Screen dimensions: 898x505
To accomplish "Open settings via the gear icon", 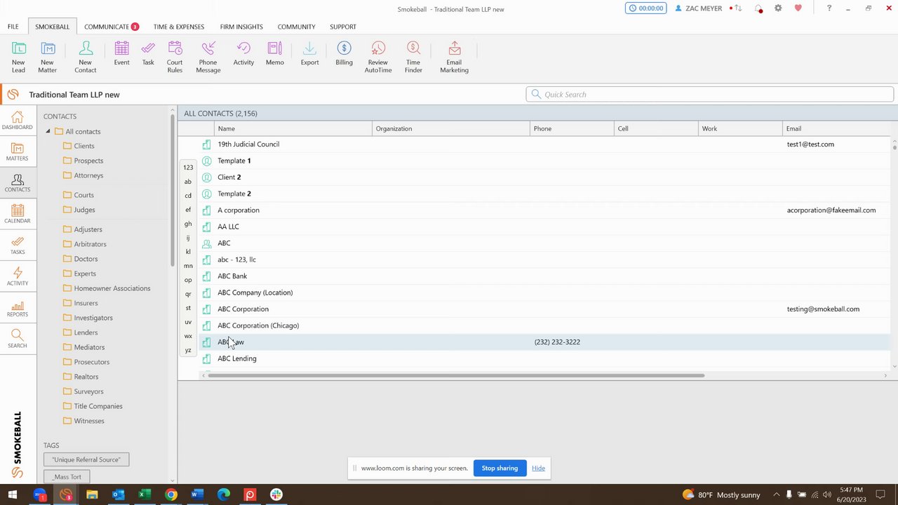I will point(778,8).
